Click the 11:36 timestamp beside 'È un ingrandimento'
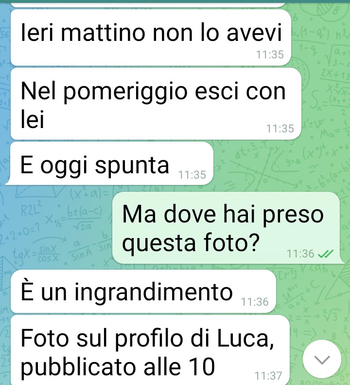 click(255, 302)
